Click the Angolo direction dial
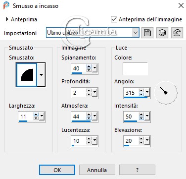 click(166, 93)
